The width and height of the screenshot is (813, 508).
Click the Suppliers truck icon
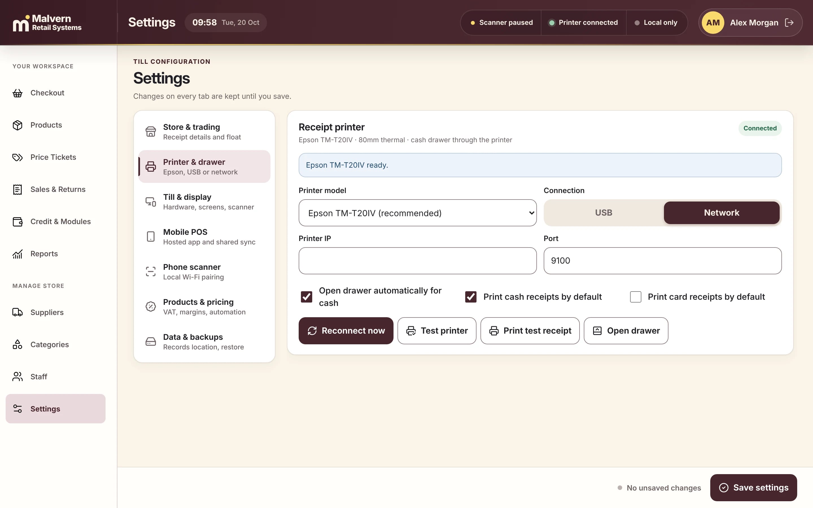[x=18, y=312]
